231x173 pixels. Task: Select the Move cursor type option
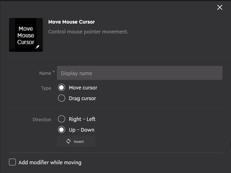tap(61, 87)
